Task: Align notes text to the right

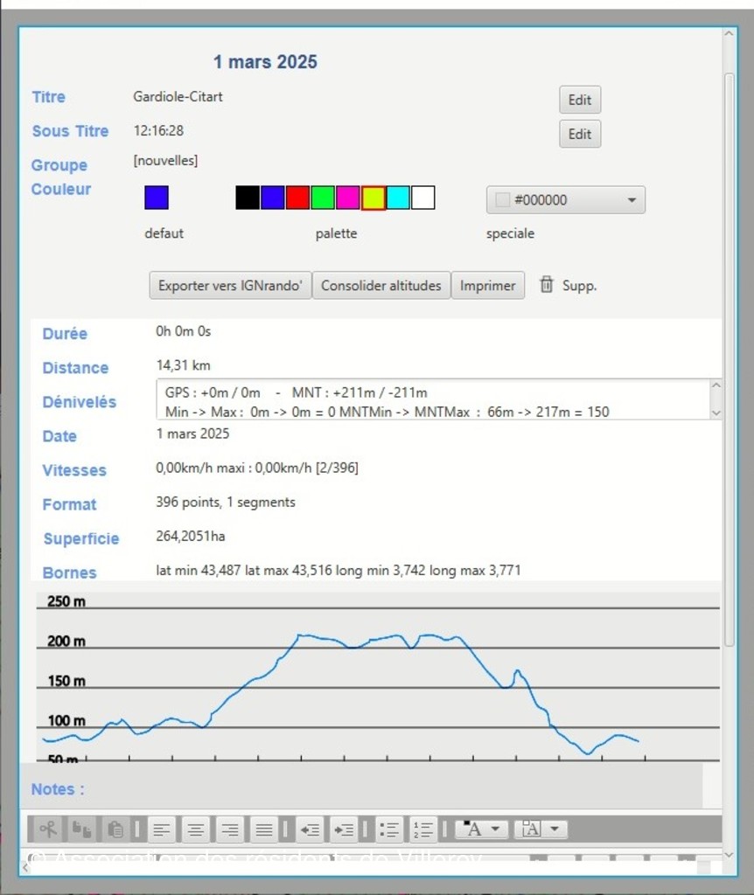Action: point(230,829)
